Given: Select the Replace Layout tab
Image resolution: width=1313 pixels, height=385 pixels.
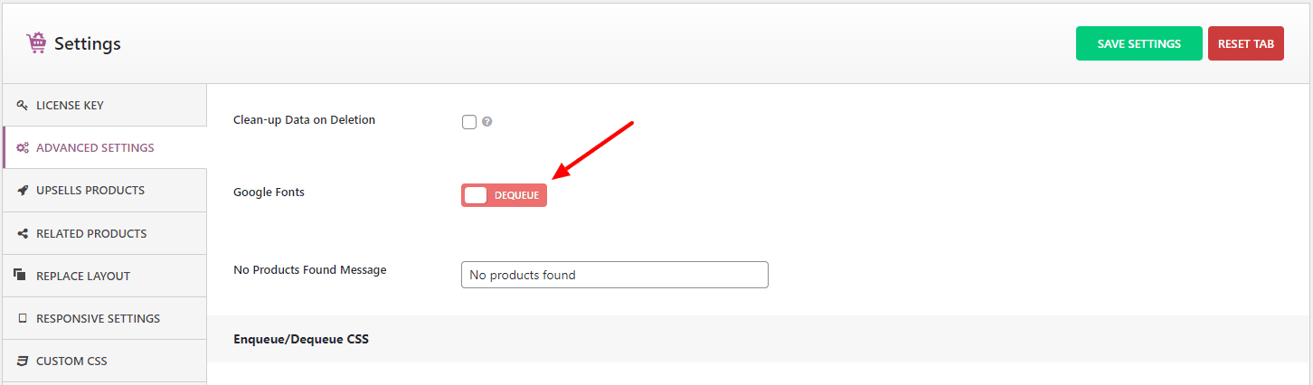Looking at the screenshot, I should click(x=83, y=276).
